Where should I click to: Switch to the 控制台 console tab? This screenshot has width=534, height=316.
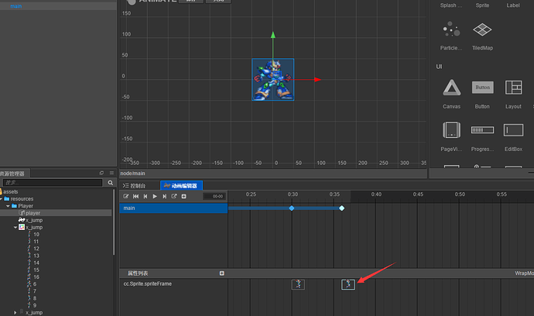[134, 186]
